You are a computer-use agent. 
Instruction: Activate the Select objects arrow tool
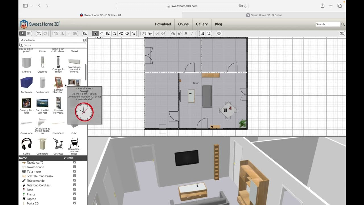[x=95, y=34]
